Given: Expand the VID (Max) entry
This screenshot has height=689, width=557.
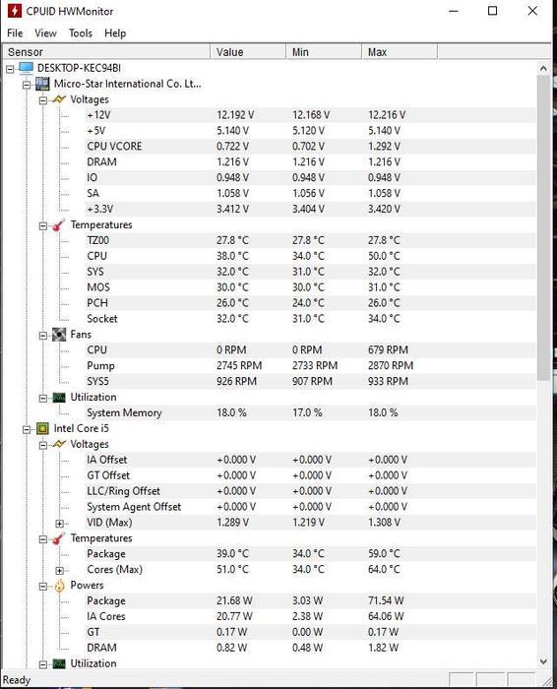Looking at the screenshot, I should [x=59, y=524].
